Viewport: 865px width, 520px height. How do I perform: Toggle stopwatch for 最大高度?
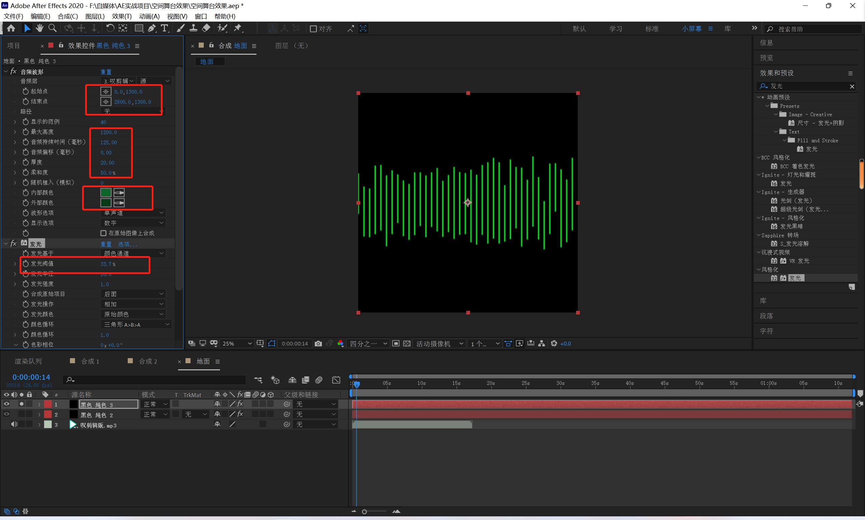pos(26,132)
